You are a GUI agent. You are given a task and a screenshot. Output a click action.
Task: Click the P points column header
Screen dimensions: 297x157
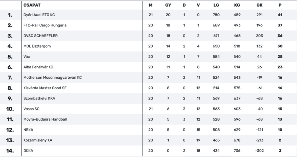[x=280, y=5]
